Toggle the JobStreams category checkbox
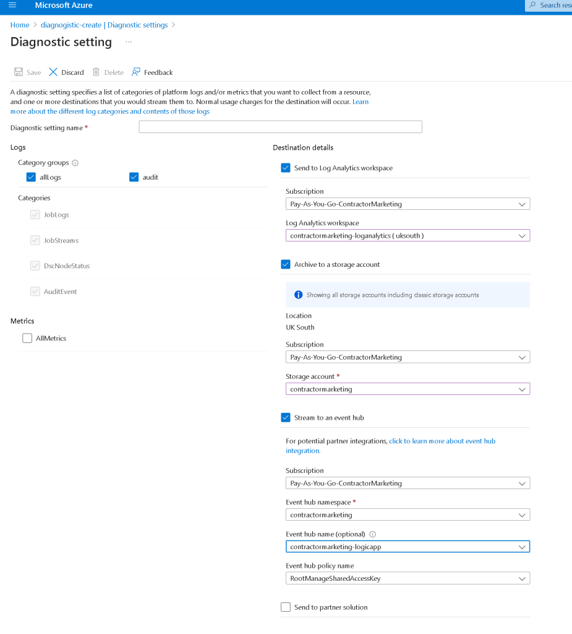Image resolution: width=572 pixels, height=634 pixels. pyautogui.click(x=35, y=240)
